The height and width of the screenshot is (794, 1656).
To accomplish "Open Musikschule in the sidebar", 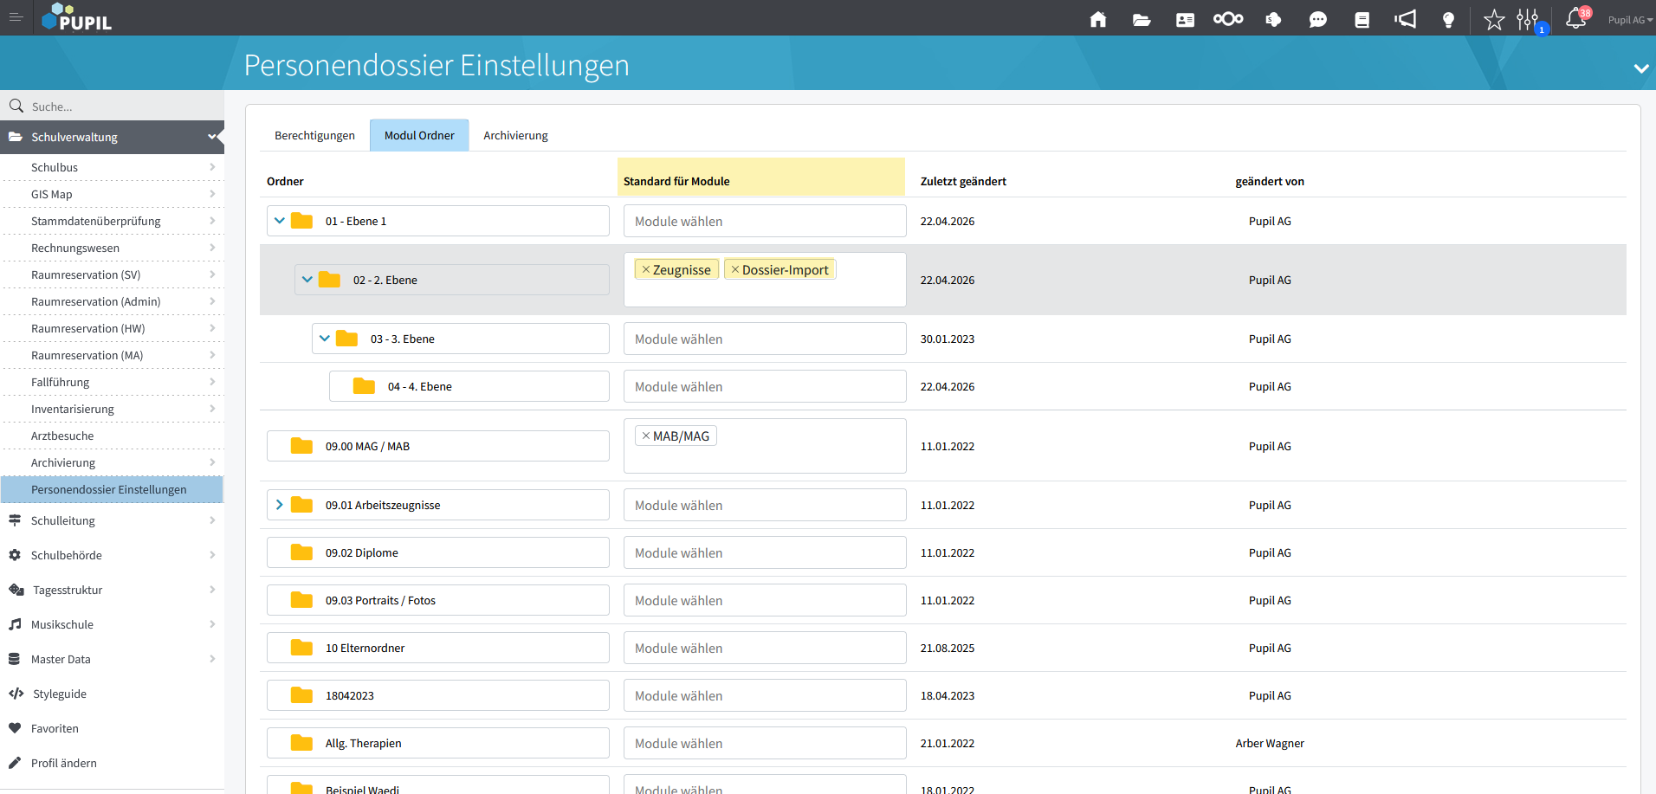I will click(62, 624).
